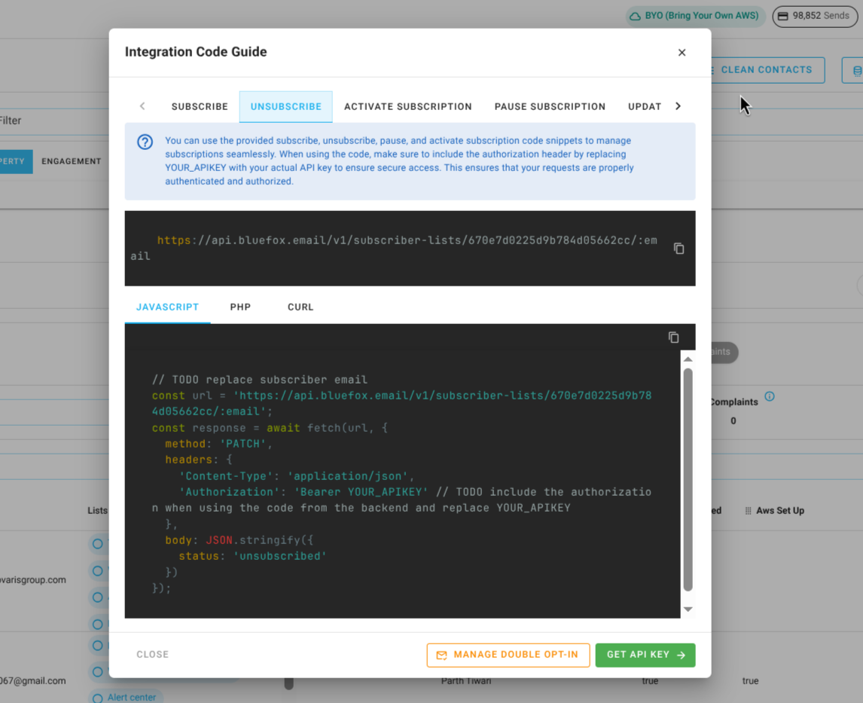Click the envelope icon on Manage Double Opt-In
The height and width of the screenshot is (703, 863).
point(441,655)
